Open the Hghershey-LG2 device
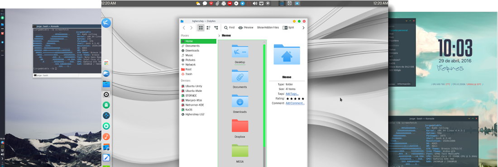 (x=198, y=114)
